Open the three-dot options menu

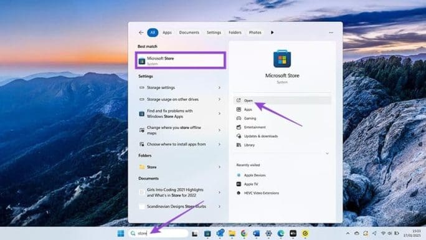[x=331, y=32]
